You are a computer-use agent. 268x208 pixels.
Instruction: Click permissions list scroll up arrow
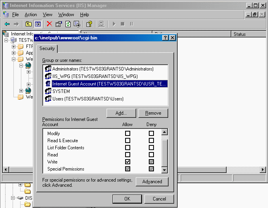click(165, 132)
